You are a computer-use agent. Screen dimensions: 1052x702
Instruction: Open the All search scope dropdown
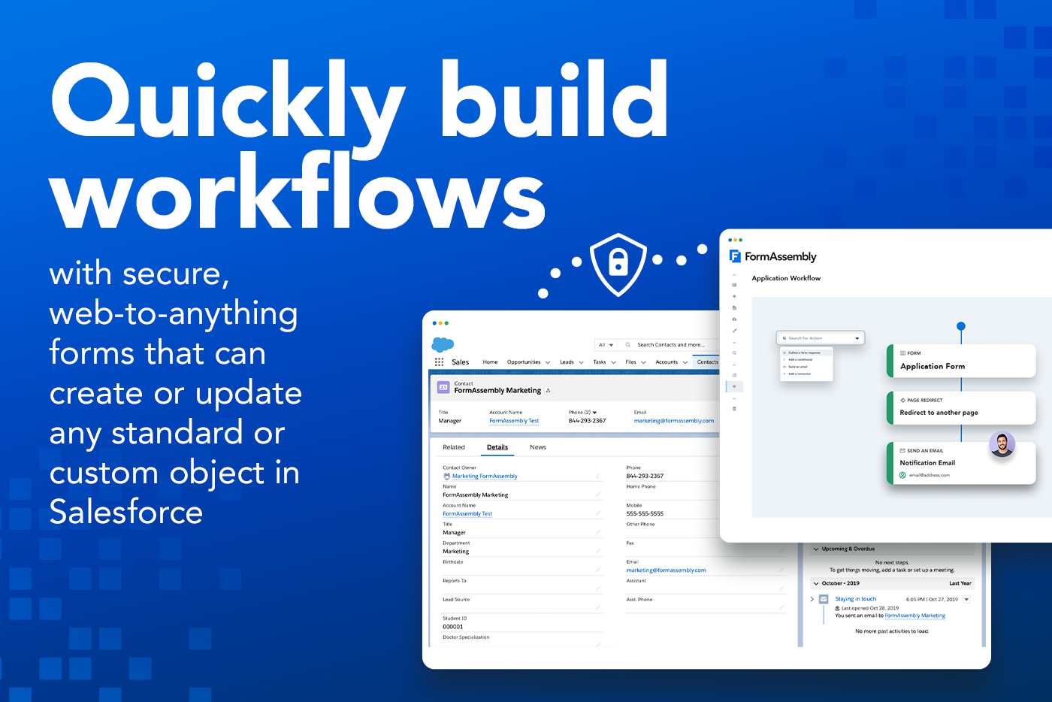pyautogui.click(x=606, y=345)
